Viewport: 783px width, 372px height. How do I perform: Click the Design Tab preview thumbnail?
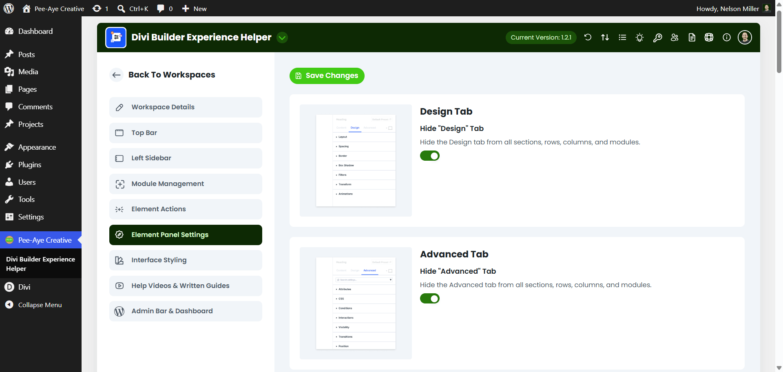[x=356, y=160]
